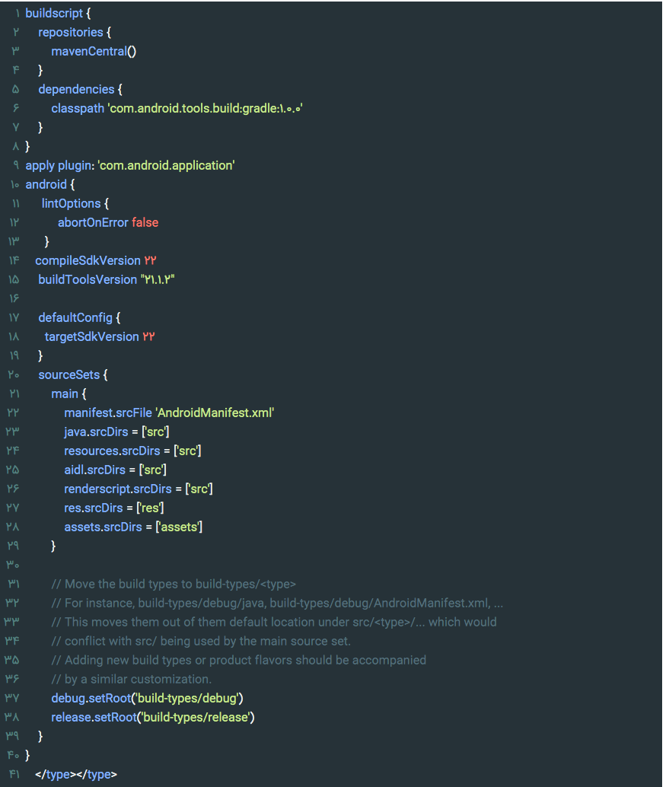The image size is (669, 787).
Task: Click the 'com.android.application' plugin string
Action: pyautogui.click(x=166, y=166)
